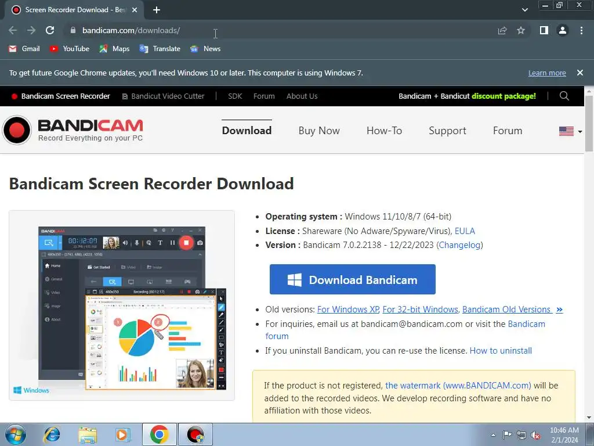The width and height of the screenshot is (594, 446).
Task: Open the YouTube bookmark
Action: (x=70, y=49)
